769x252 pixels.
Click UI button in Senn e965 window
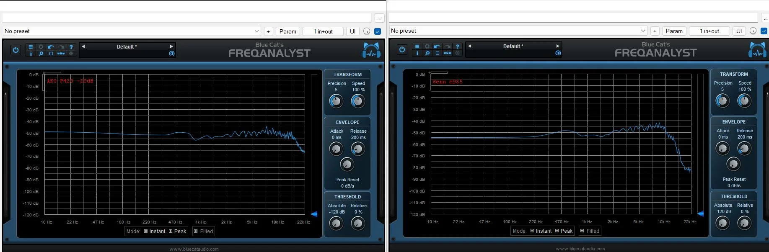click(x=739, y=31)
